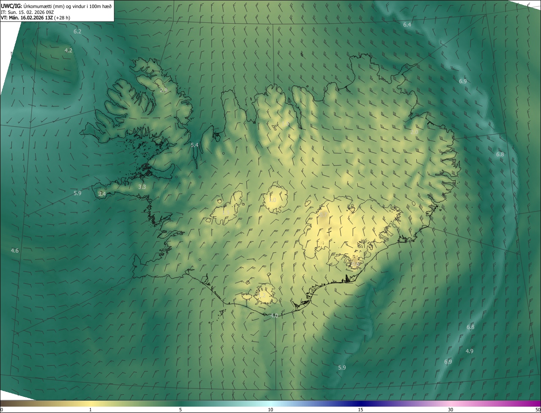This screenshot has height=413, width=541.
Task: Click the '2.9' value over the Westfjords
Action: pos(164,90)
